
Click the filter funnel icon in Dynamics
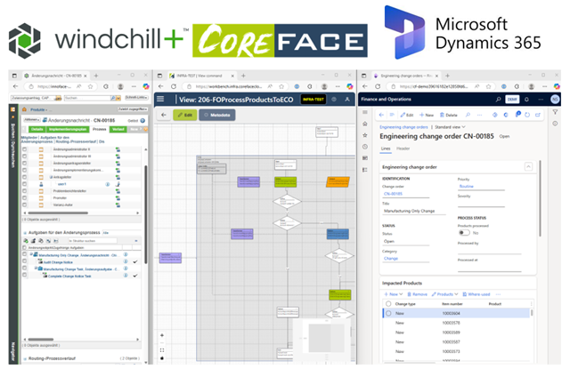[x=555, y=112]
